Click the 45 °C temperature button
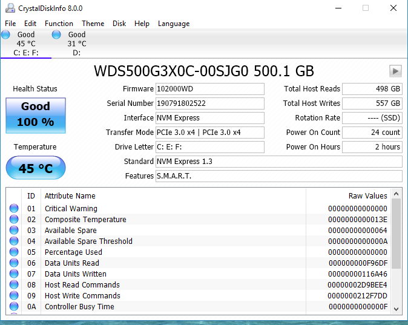This screenshot has height=325, width=408. pyautogui.click(x=36, y=168)
